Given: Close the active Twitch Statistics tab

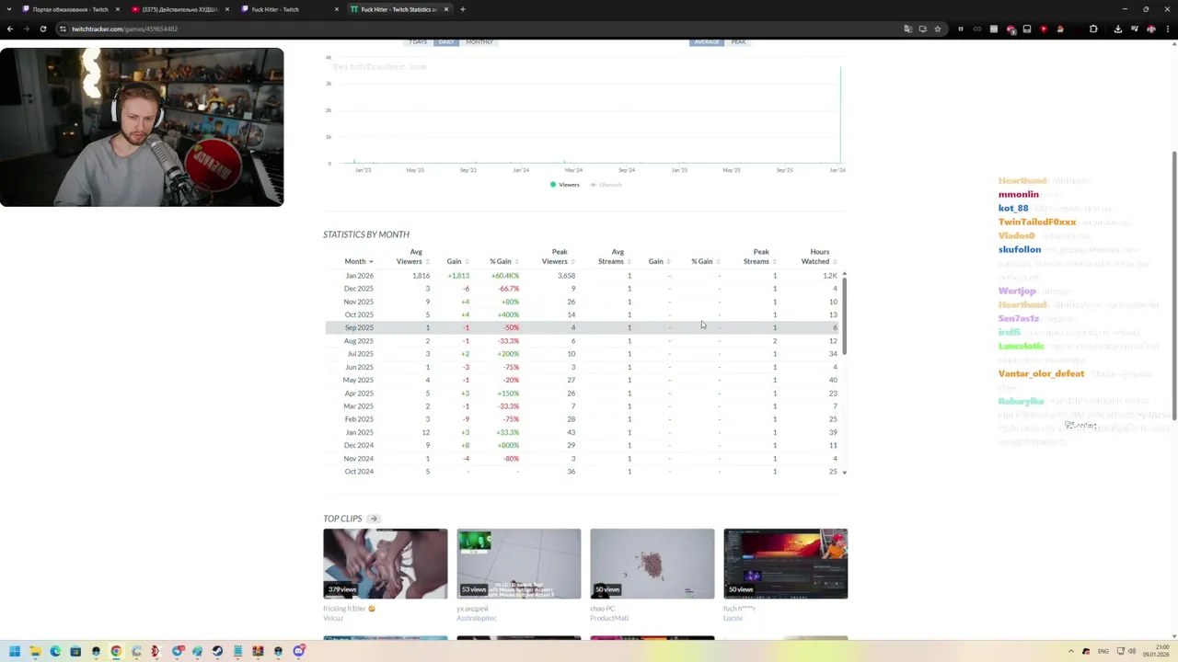Looking at the screenshot, I should 446,9.
